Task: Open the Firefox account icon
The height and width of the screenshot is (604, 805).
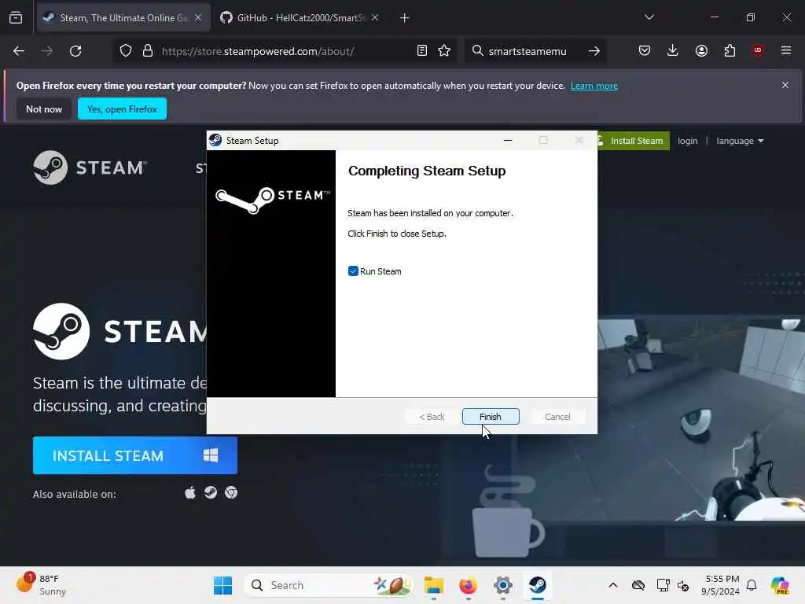Action: coord(701,50)
